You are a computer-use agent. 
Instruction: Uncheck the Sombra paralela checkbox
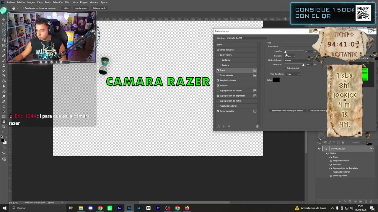tap(218, 111)
